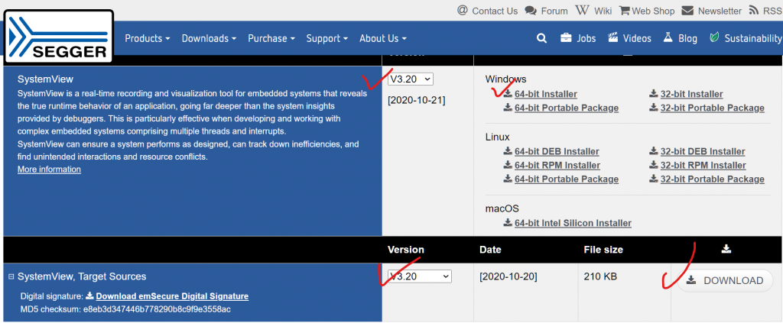Expand the Downloads menu
The width and height of the screenshot is (783, 323).
[209, 38]
